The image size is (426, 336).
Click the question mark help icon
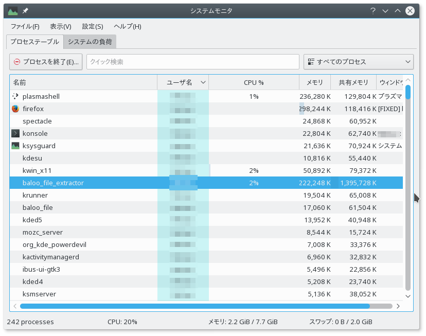tap(372, 11)
